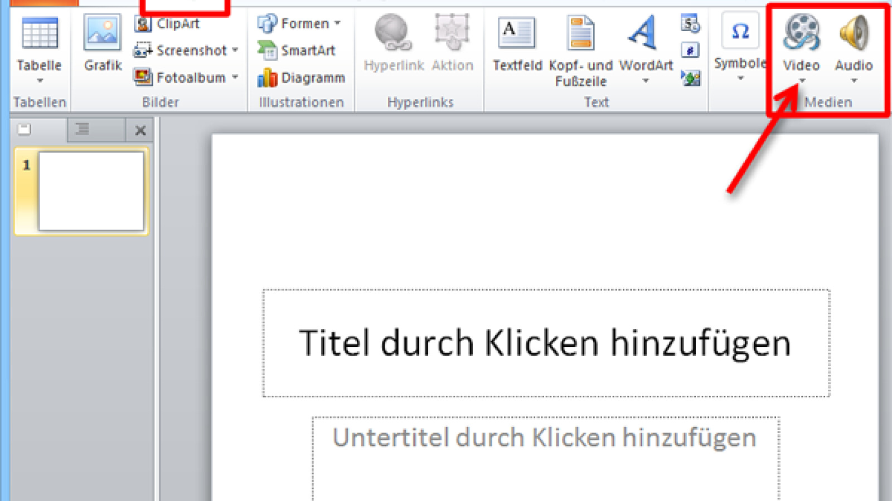Click the Video film reel icon
The width and height of the screenshot is (892, 501).
coord(801,33)
